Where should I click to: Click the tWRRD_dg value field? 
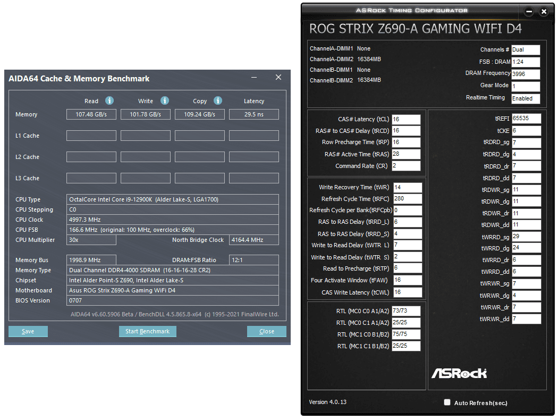click(526, 248)
